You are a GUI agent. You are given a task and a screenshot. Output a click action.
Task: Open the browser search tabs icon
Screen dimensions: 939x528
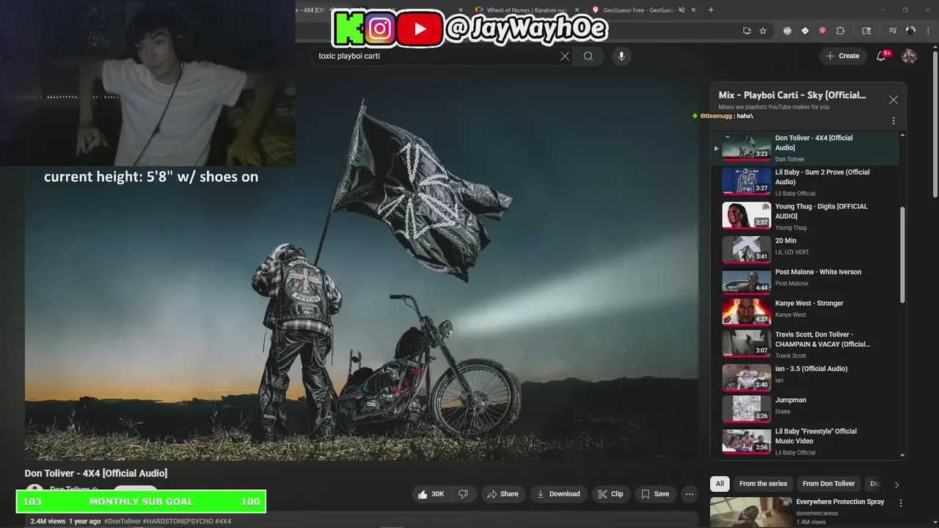866,31
